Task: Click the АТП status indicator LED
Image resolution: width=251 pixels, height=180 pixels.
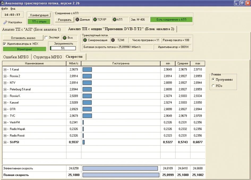Action: click(114, 20)
